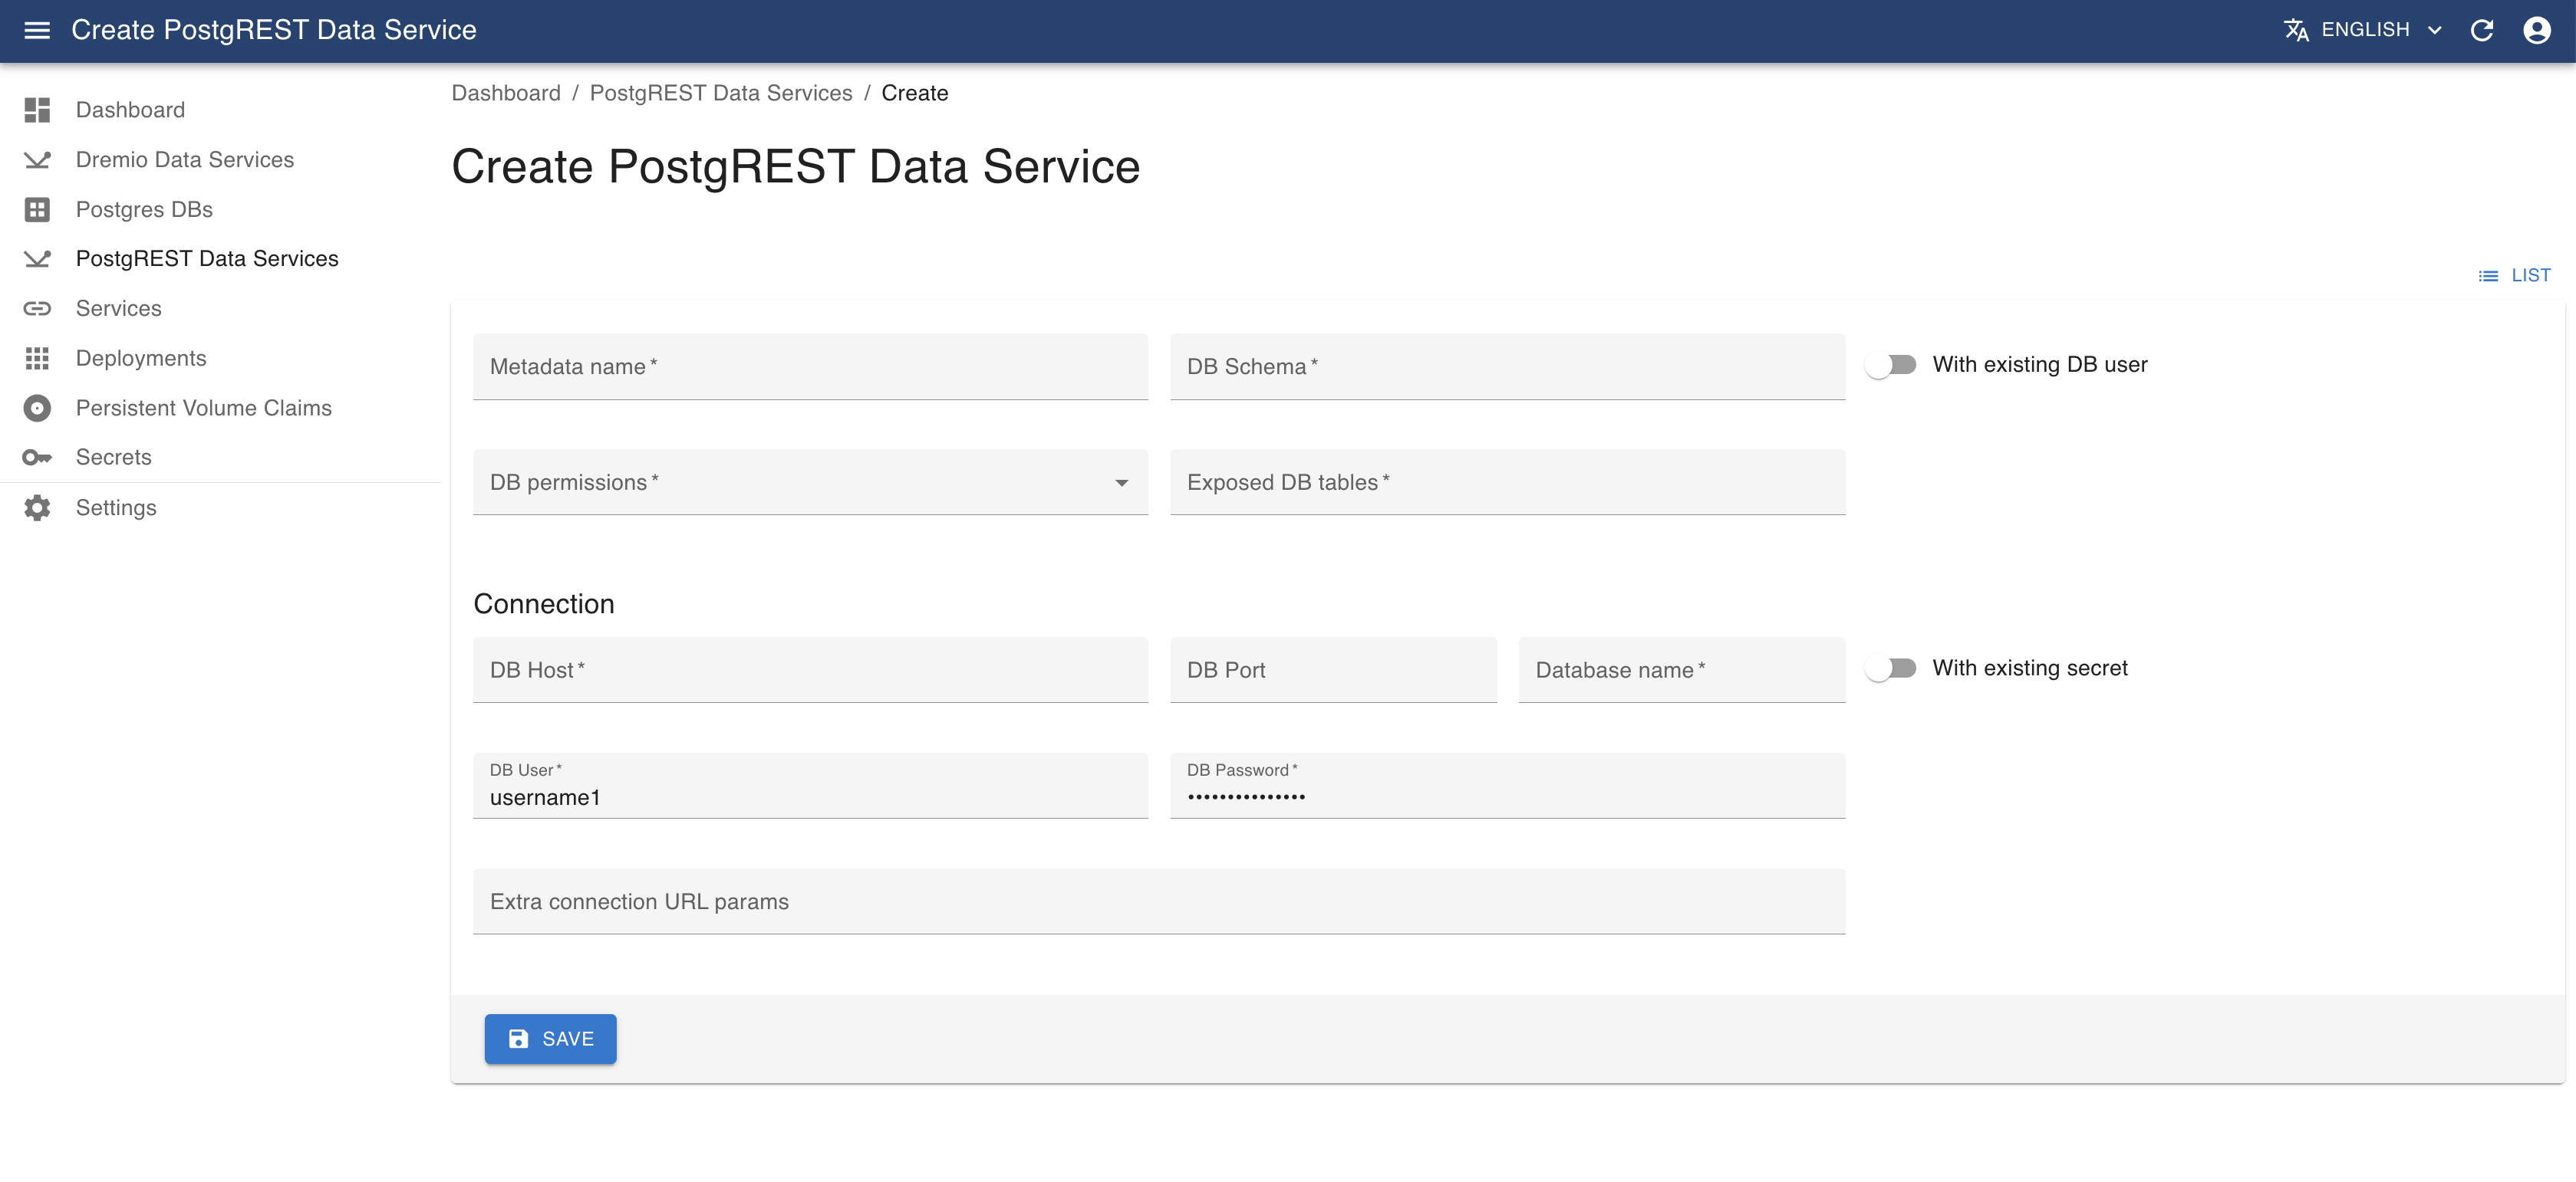Screen dimensions: 2576x1182
Task: Go to Dashboard in the sidebar
Action: click(220, 110)
